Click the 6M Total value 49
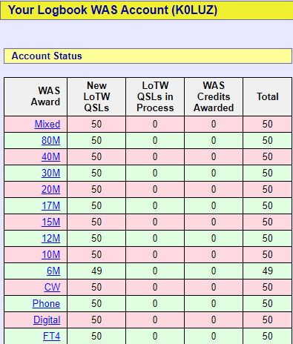The height and width of the screenshot is (344, 293). (x=268, y=271)
